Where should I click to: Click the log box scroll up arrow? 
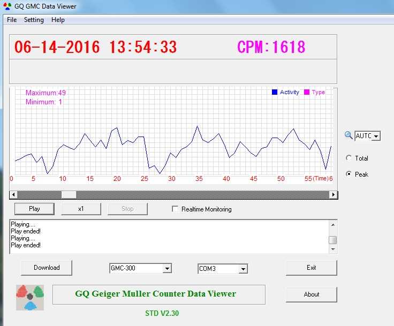point(333,225)
